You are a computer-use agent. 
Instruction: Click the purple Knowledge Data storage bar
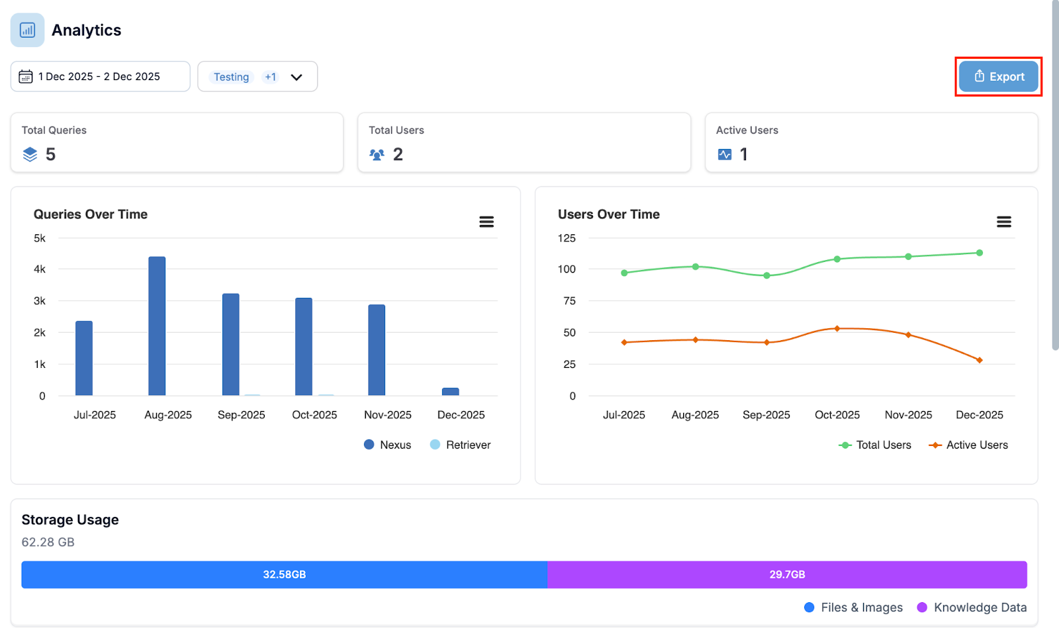[787, 574]
